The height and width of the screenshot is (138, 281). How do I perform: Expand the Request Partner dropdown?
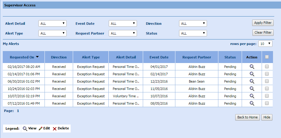[123, 33]
